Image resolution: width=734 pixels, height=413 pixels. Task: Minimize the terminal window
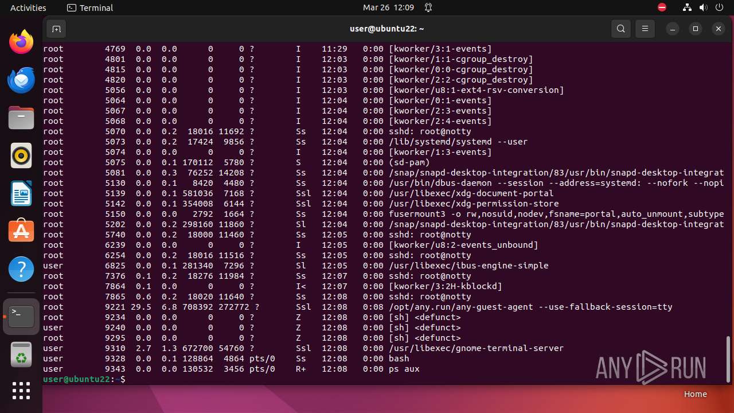click(x=673, y=29)
